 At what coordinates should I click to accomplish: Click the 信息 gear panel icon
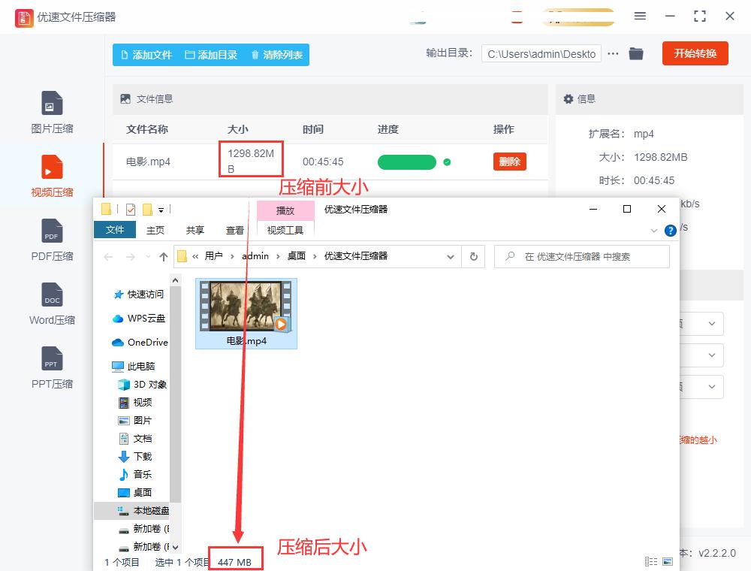point(569,98)
